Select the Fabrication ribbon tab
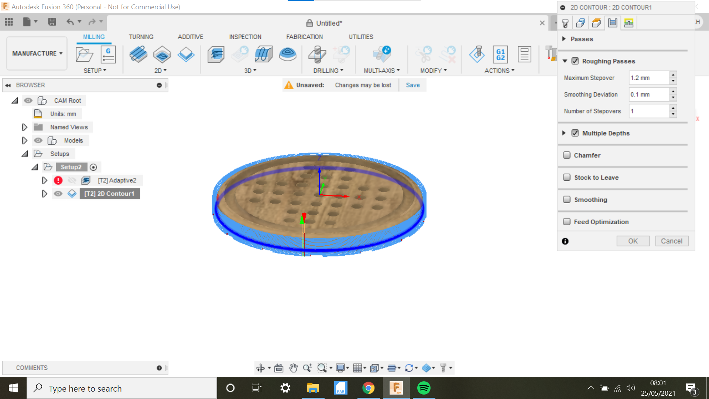 [304, 37]
